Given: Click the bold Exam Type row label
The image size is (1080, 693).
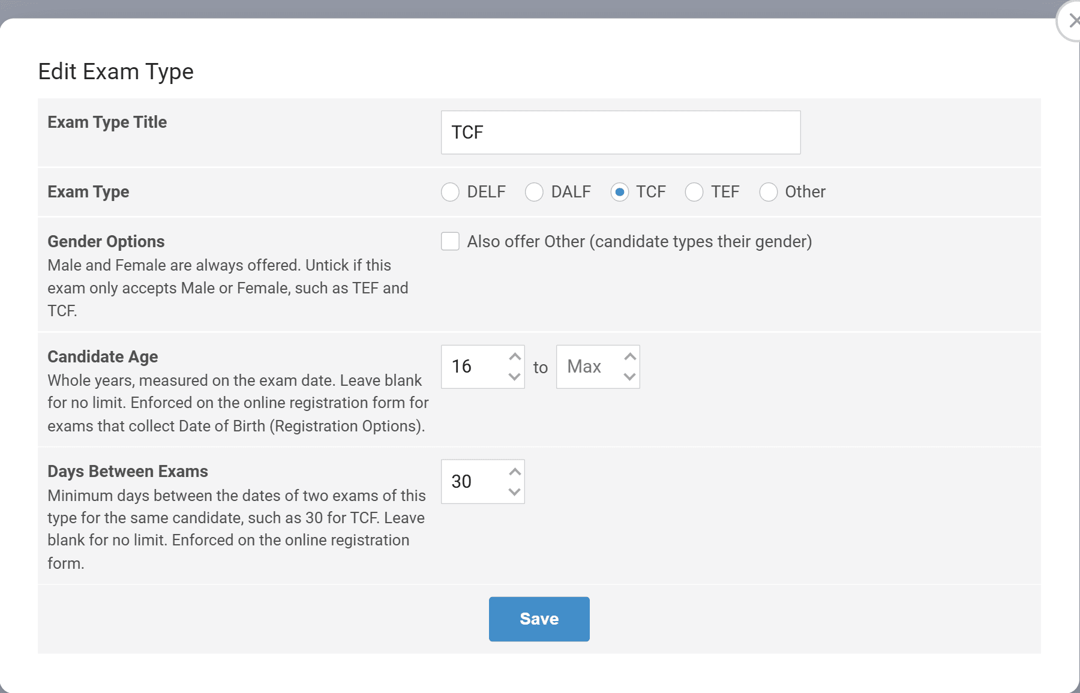Looking at the screenshot, I should point(88,192).
